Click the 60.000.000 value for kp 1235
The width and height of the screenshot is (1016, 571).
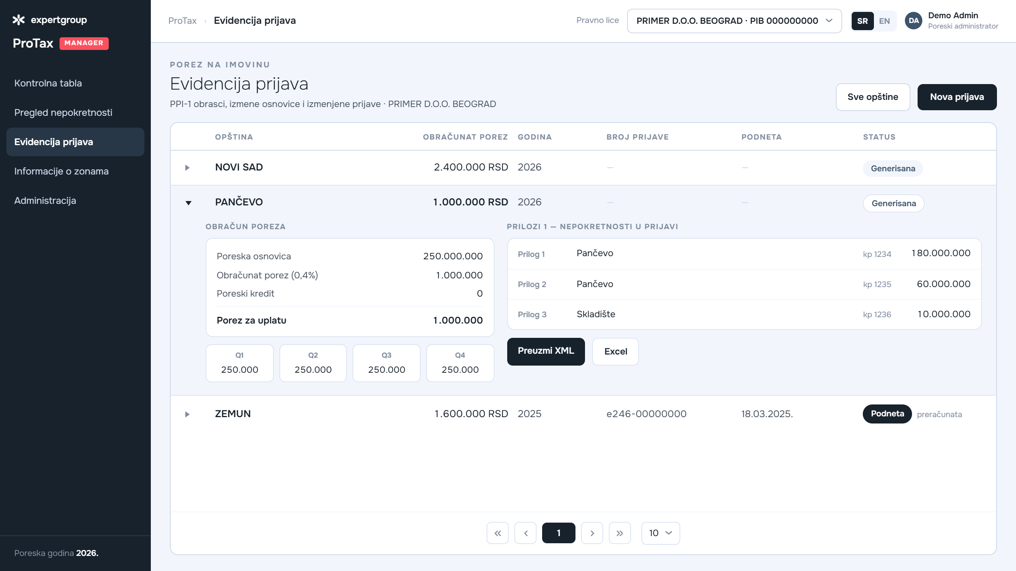tap(944, 284)
